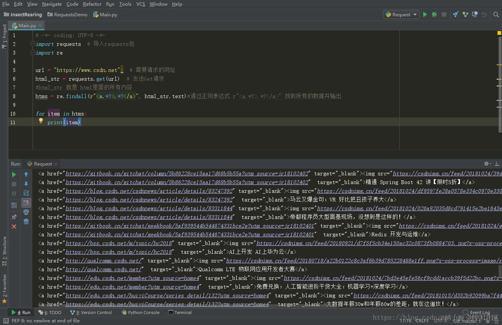Open the 9: Version Control tool window
502x325 pixels.
91,312
